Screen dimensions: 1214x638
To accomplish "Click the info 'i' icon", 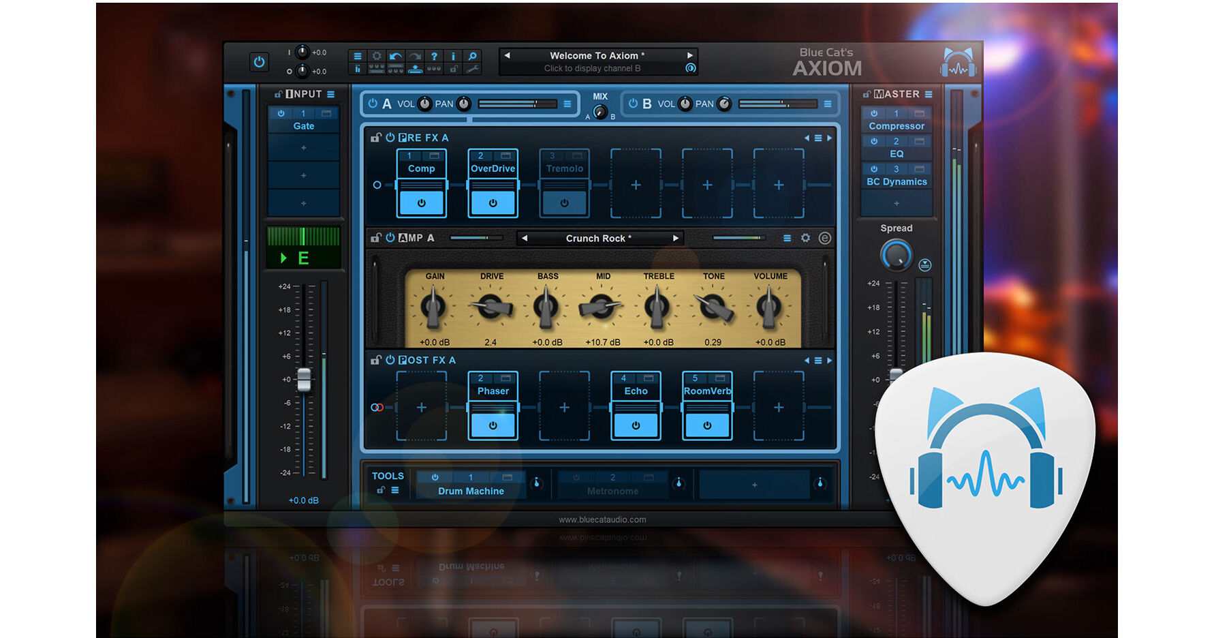I will tap(453, 56).
